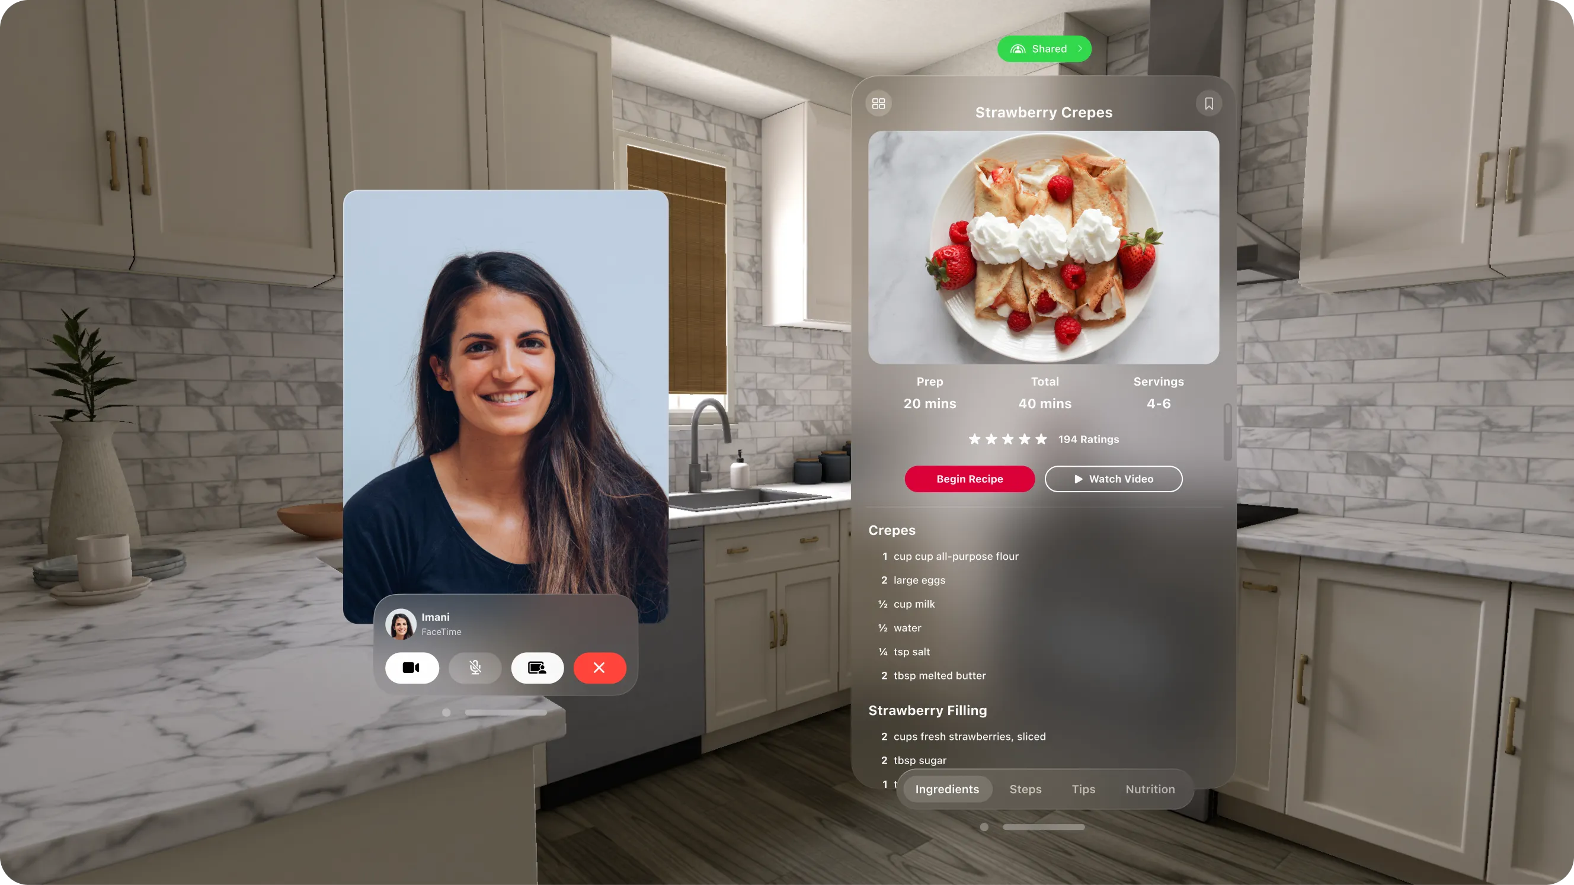
Task: Switch to the Steps tab
Action: (x=1025, y=789)
